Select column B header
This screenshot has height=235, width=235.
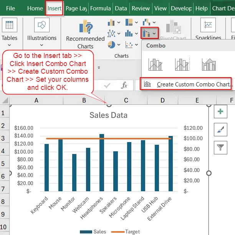84,100
